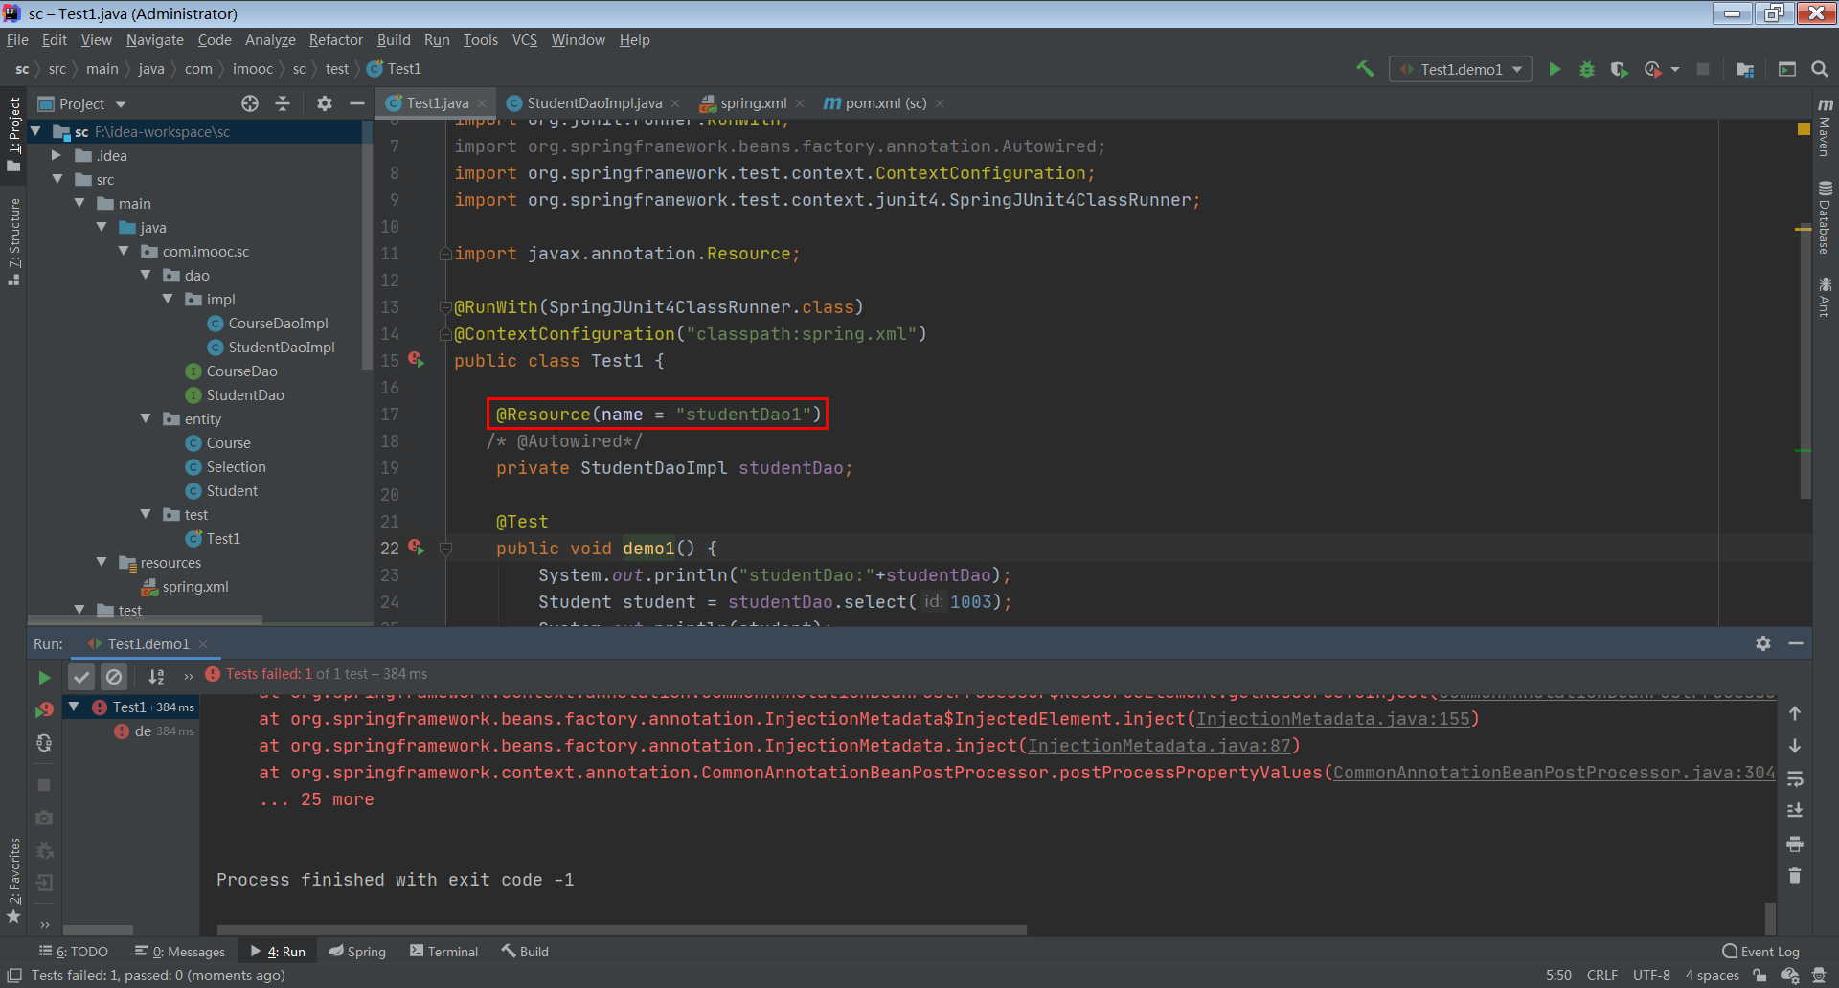Toggle read-only lock in status bar
The width and height of the screenshot is (1839, 988).
click(1760, 976)
